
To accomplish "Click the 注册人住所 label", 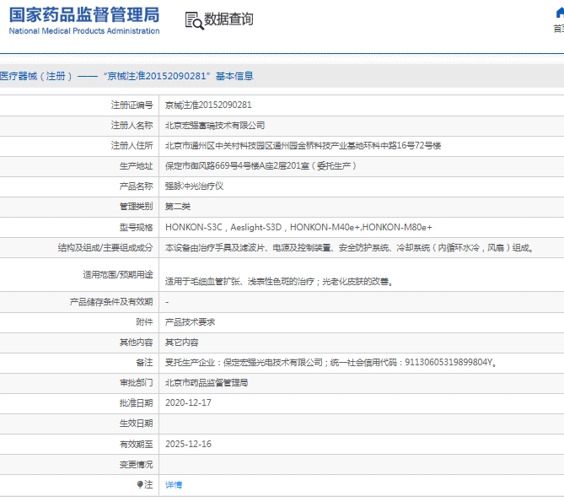I will [132, 145].
